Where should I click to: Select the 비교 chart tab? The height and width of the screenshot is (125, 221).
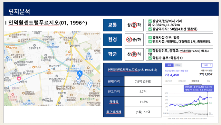click(x=209, y=81)
